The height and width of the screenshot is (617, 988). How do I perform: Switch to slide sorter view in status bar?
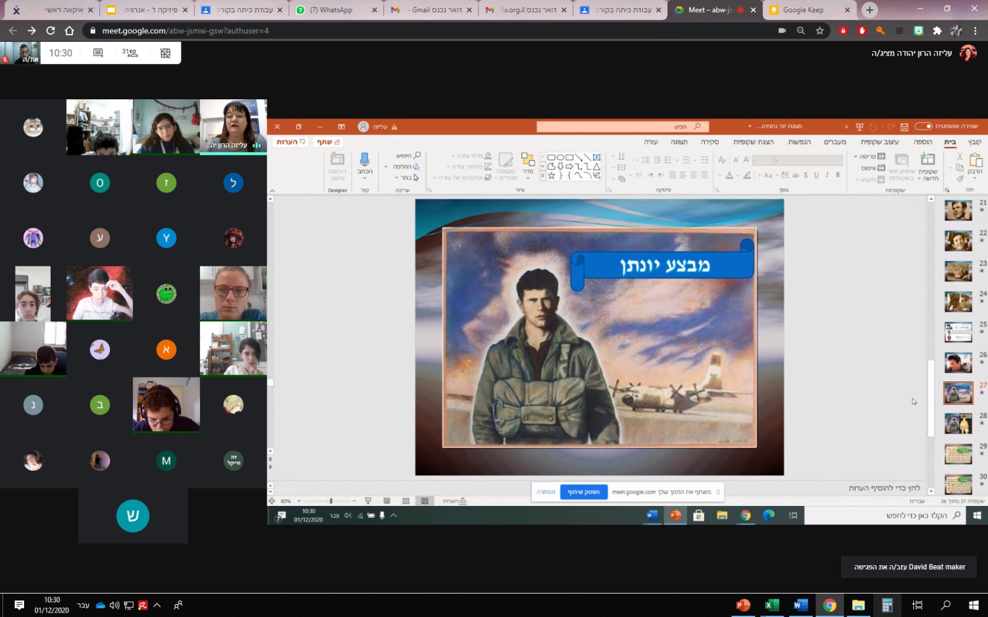coord(406,501)
